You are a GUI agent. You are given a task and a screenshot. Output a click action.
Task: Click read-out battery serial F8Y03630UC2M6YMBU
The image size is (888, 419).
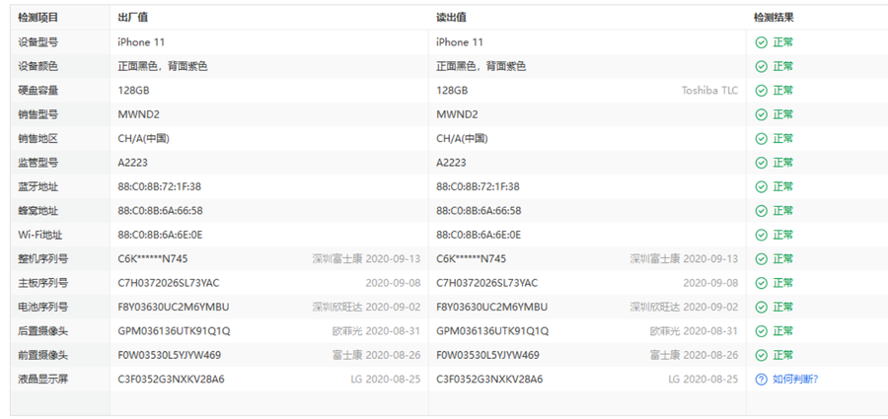tap(492, 307)
